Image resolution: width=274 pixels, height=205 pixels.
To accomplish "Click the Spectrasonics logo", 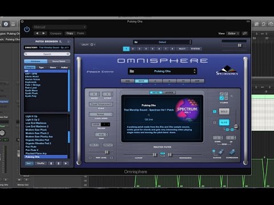I will click(227, 71).
